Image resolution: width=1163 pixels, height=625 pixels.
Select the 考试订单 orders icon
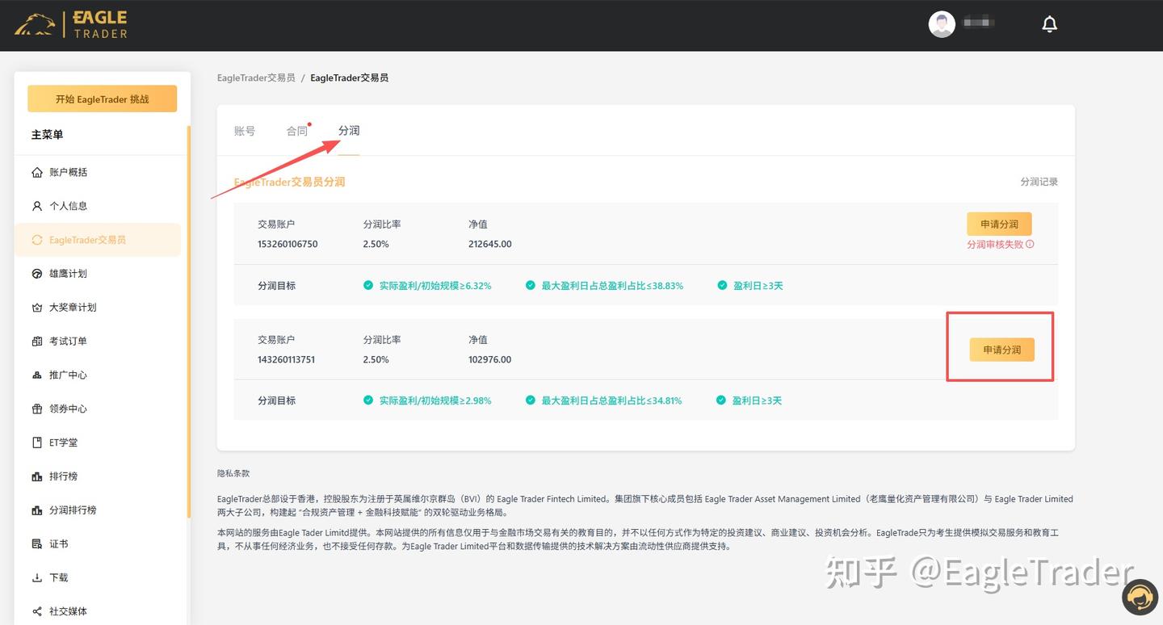pos(36,341)
